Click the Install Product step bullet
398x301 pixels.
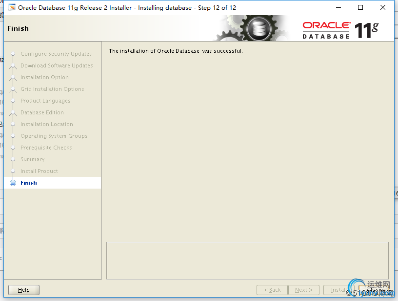tap(13, 171)
